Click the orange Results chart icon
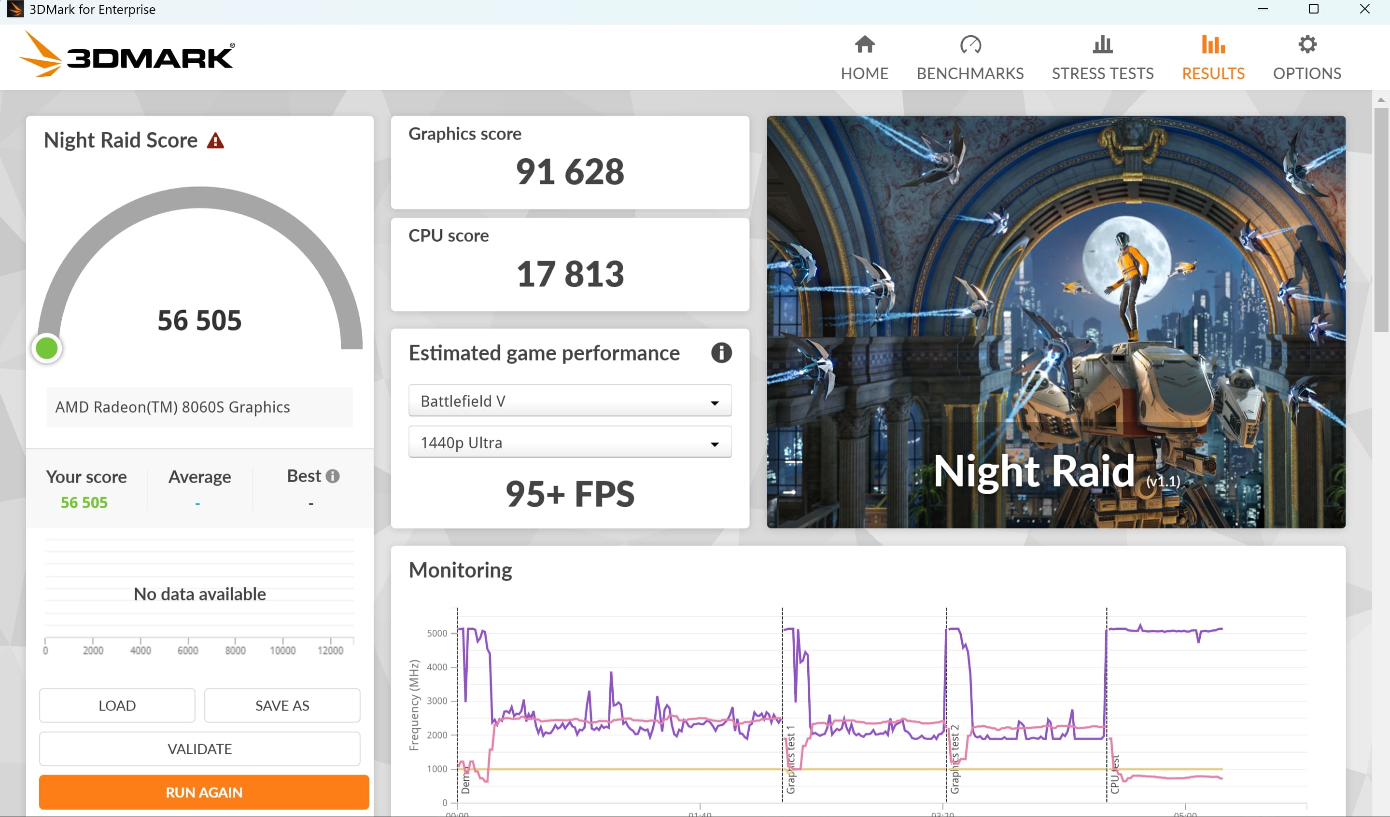Viewport: 1390px width, 817px height. [1213, 45]
